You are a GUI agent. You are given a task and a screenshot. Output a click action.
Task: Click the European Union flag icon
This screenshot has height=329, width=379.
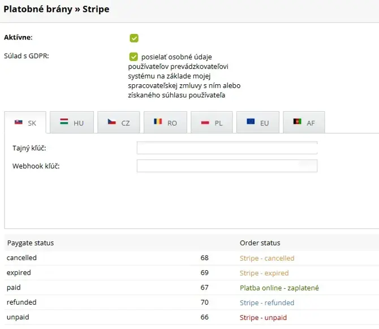pyautogui.click(x=251, y=122)
